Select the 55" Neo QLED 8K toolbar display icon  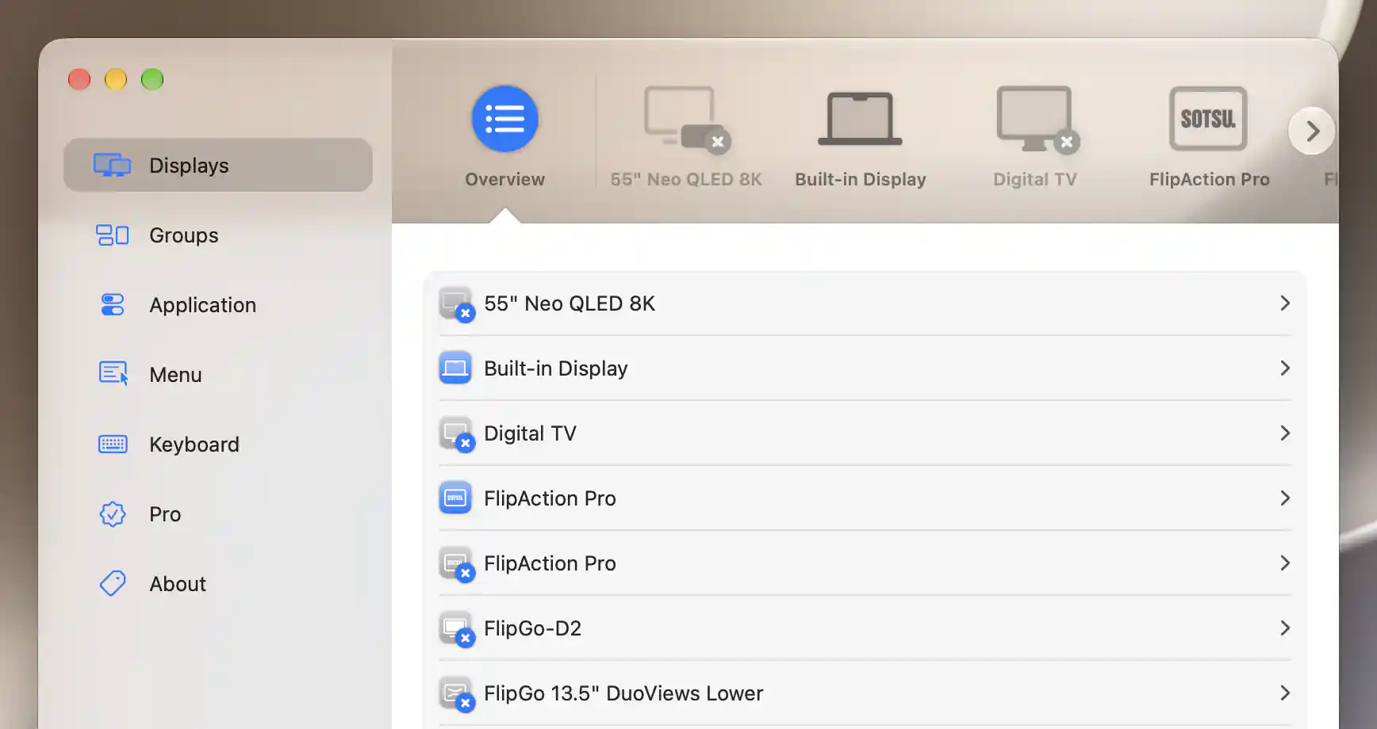pos(687,119)
